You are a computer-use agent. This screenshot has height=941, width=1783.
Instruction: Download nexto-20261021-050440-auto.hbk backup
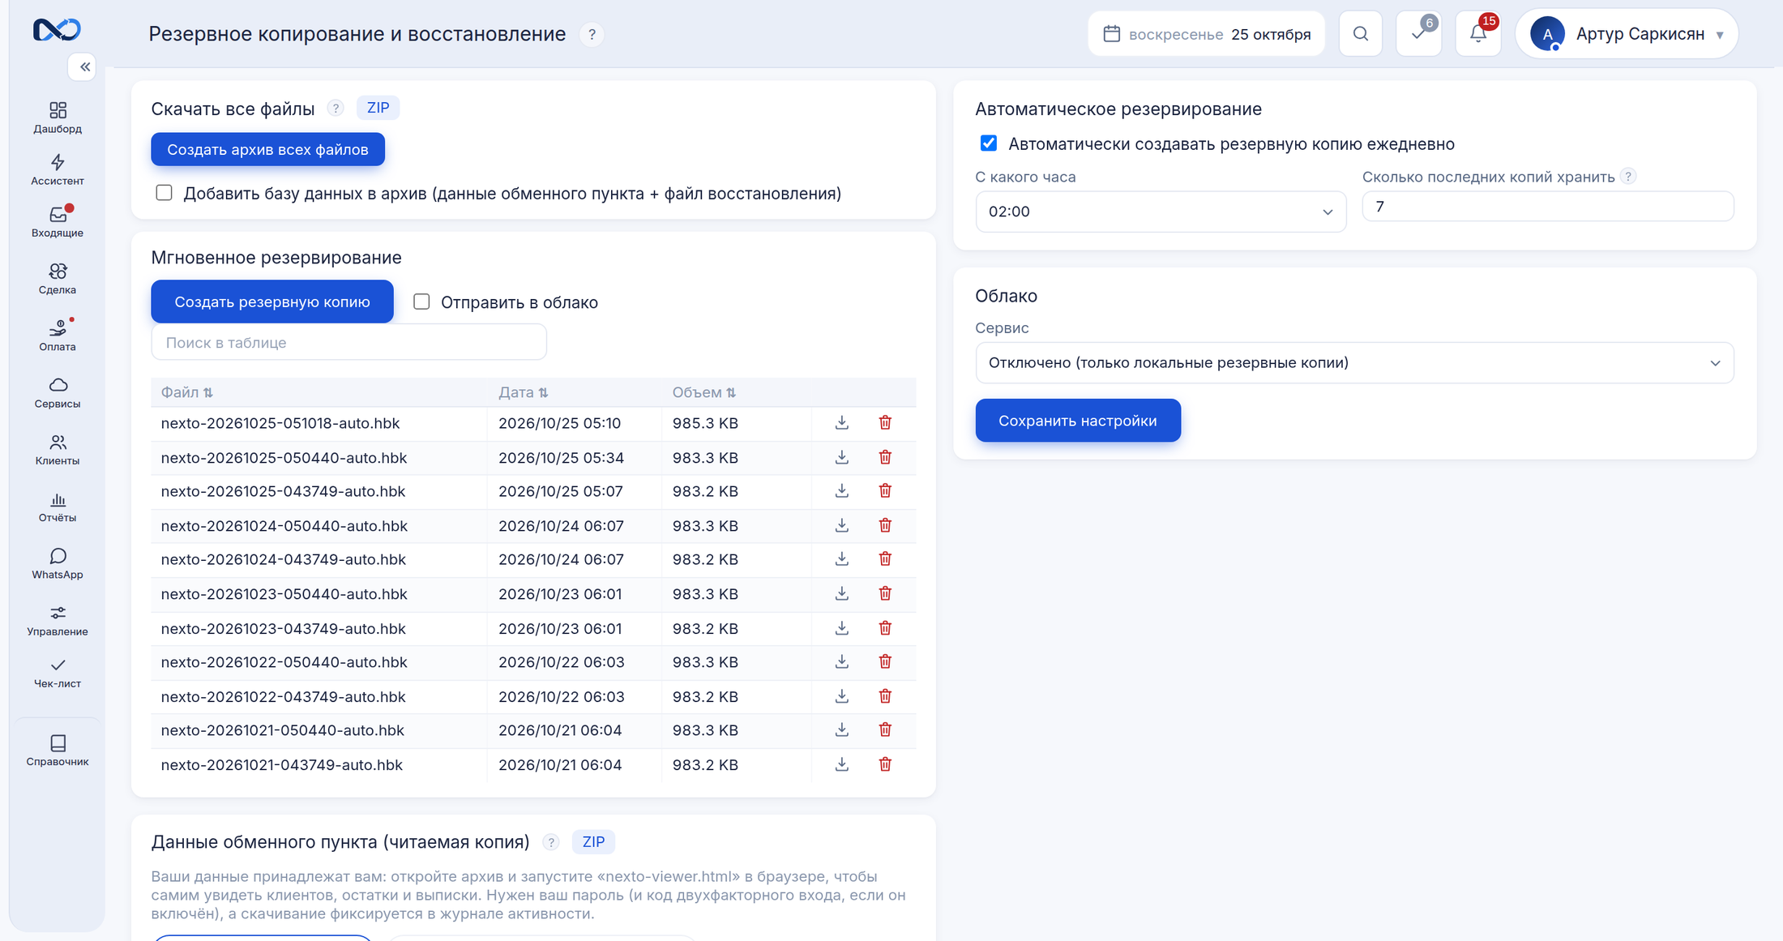click(x=842, y=730)
